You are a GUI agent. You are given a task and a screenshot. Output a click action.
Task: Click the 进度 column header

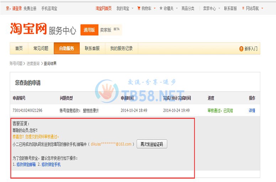tap(211, 98)
